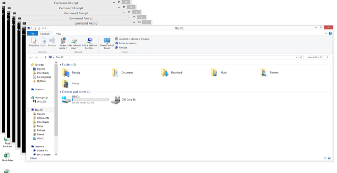The image size is (337, 173).
Task: Select OneDrive in the navigation pane
Action: pyautogui.click(x=38, y=89)
